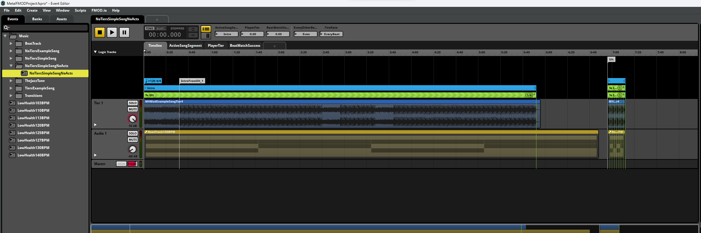Viewport: 701px width, 233px height.
Task: Mute the Tier 1 track
Action: [133, 109]
